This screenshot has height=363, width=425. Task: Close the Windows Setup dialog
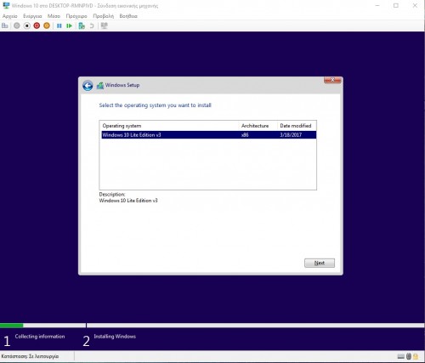point(332,80)
